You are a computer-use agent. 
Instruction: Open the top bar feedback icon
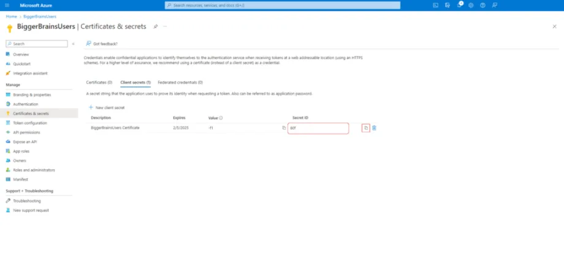[x=495, y=6]
